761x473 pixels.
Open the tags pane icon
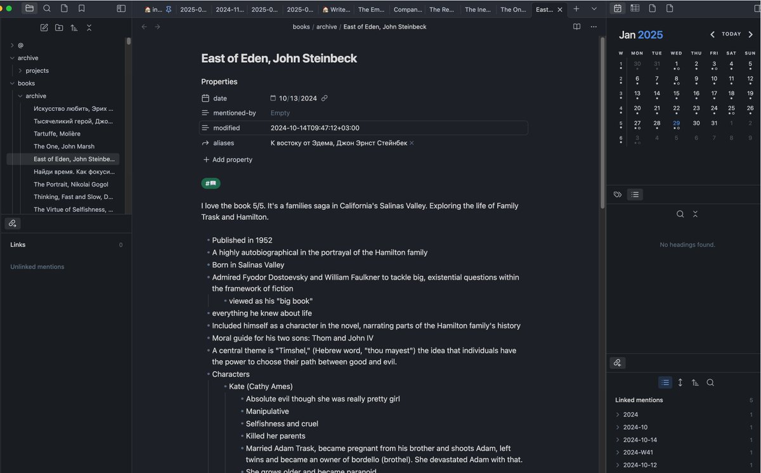point(618,195)
